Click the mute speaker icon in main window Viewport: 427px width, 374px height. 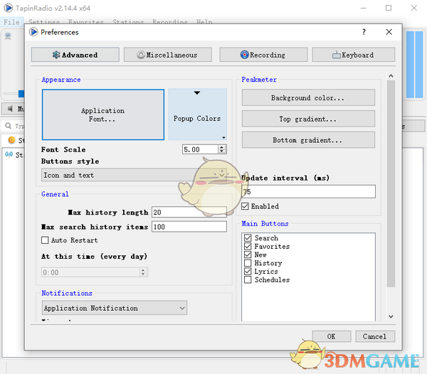click(x=11, y=109)
